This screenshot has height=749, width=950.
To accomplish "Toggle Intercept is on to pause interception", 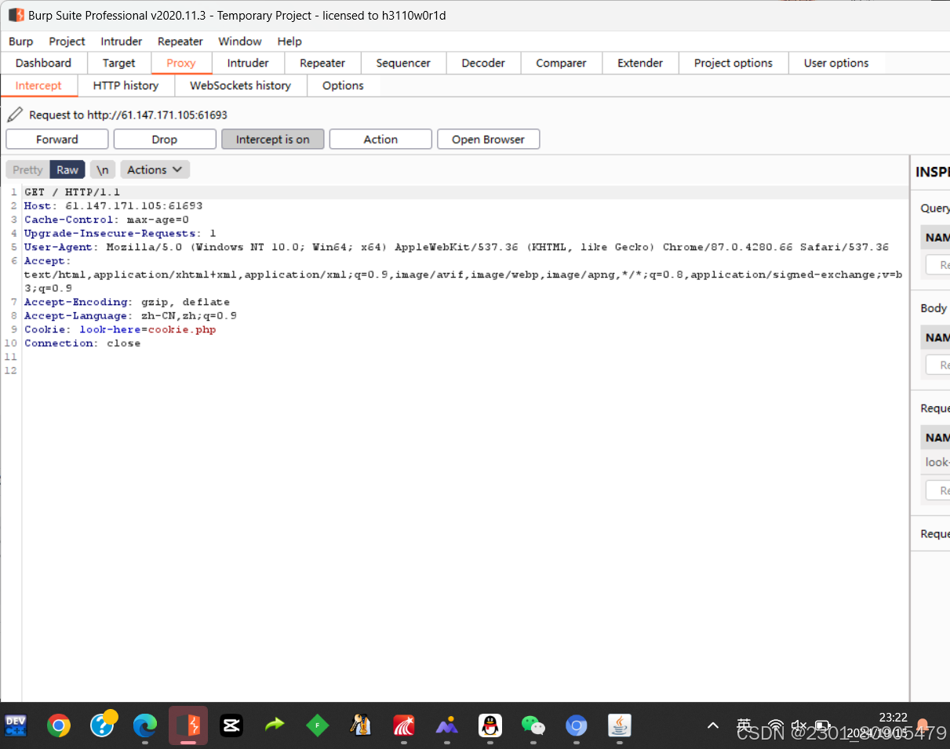I will (272, 139).
